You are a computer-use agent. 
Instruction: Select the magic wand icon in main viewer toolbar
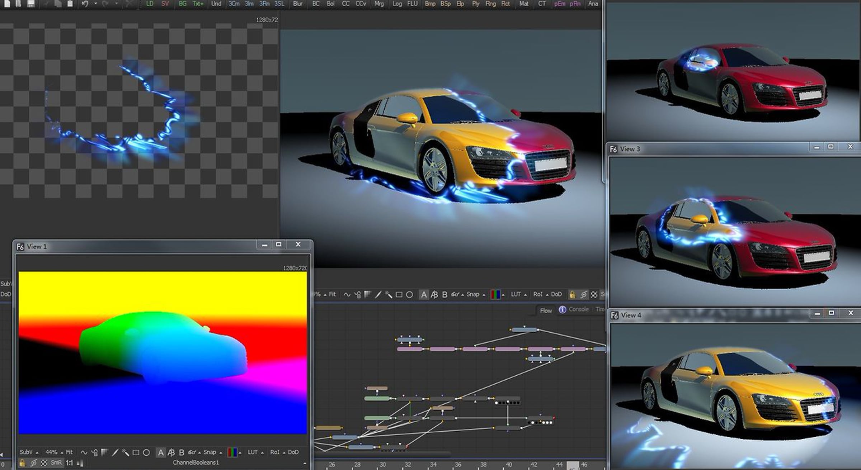(389, 295)
